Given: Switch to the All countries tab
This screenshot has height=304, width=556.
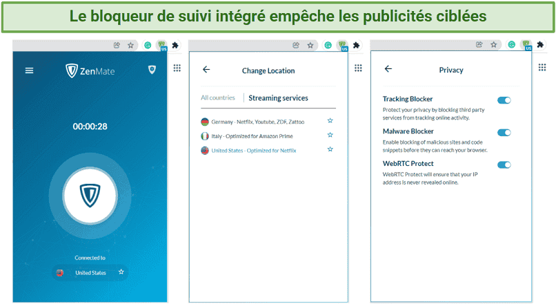Looking at the screenshot, I should (218, 97).
